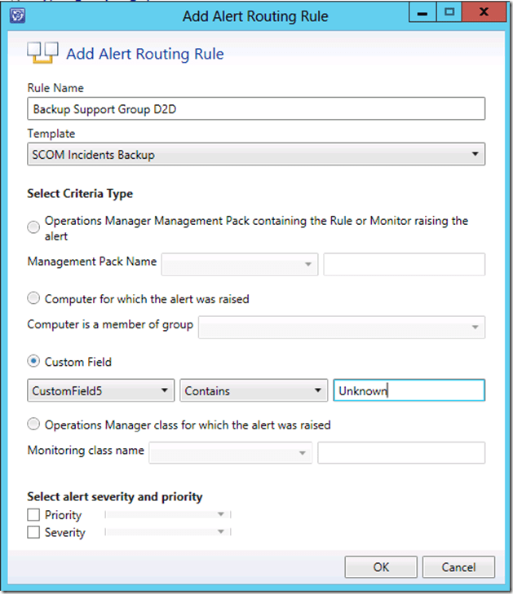The height and width of the screenshot is (594, 513).
Task: Click into the Rule Name text field
Action: (256, 108)
